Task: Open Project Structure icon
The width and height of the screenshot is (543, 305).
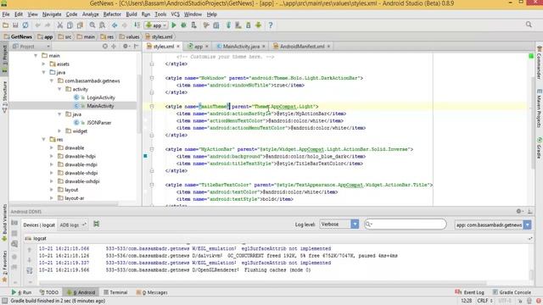Action: [216, 25]
